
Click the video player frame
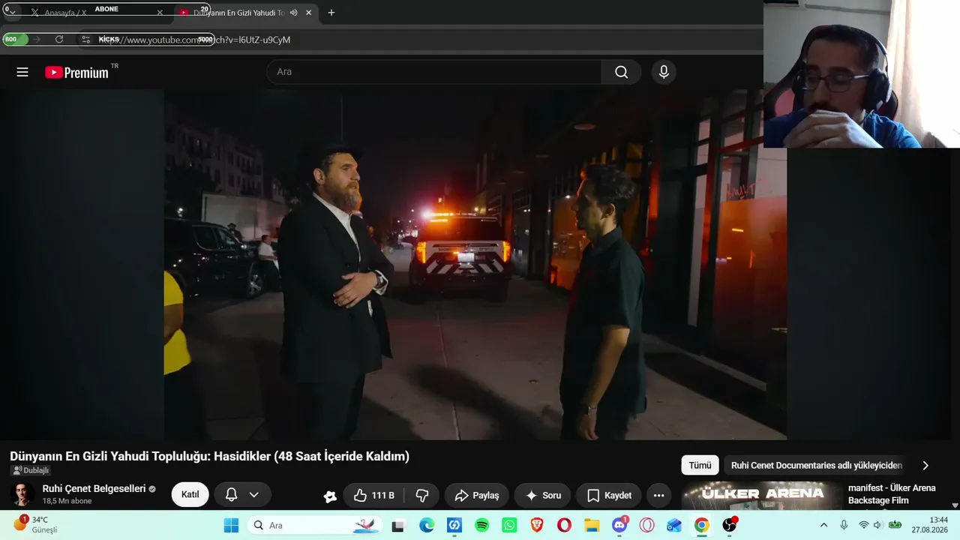[x=475, y=265]
